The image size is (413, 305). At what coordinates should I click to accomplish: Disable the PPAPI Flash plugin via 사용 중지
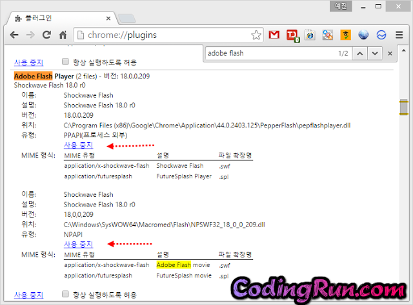click(x=79, y=145)
